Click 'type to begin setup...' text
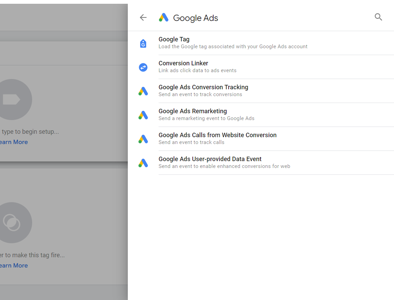394x300 pixels. [x=30, y=132]
